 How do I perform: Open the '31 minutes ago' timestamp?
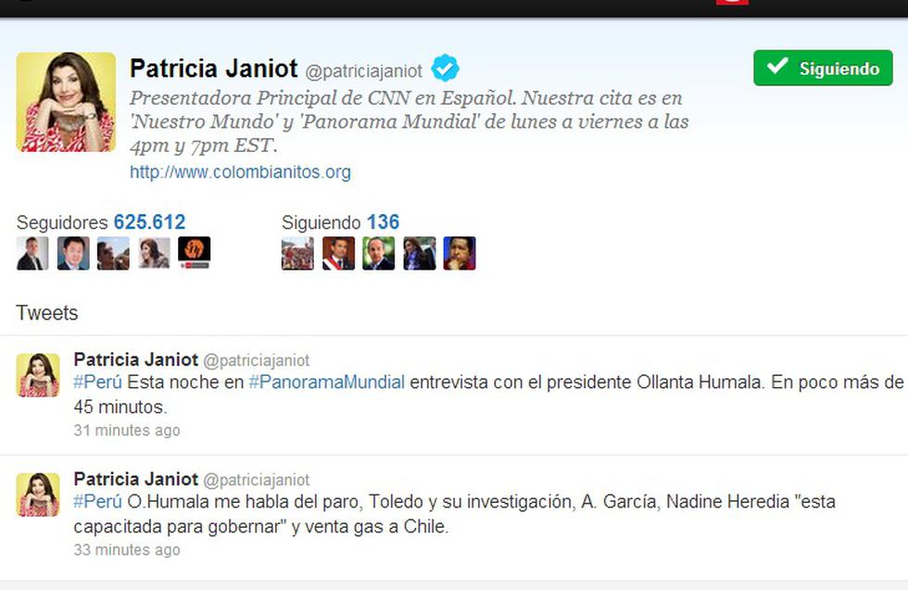point(127,430)
